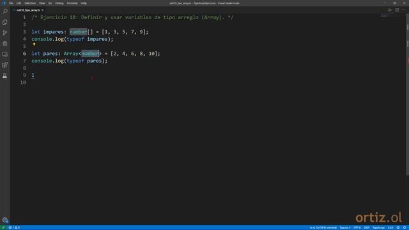Click the feedback smiley in status bar
Viewport: 409px width, 230px height.
coord(398,227)
